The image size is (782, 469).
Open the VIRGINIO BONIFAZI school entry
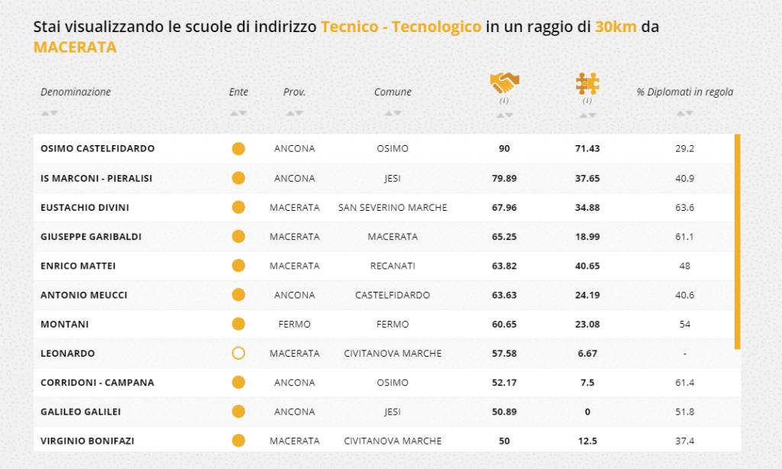pyautogui.click(x=87, y=441)
